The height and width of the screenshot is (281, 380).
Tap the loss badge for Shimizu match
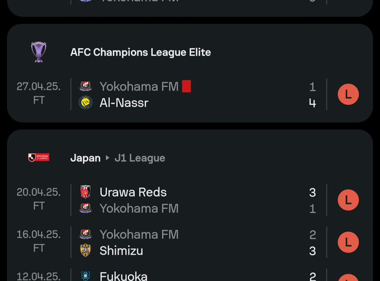[x=348, y=242]
